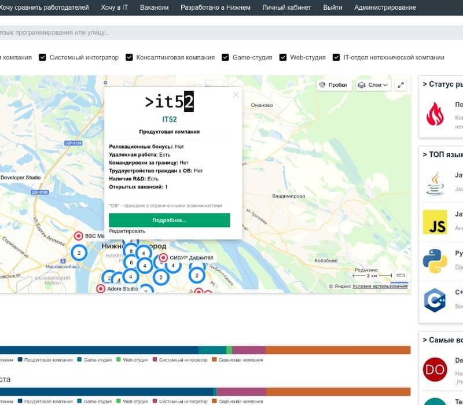Click the fullscreen map expand icon
Screen dimensions: 463x405
pyautogui.click(x=400, y=85)
